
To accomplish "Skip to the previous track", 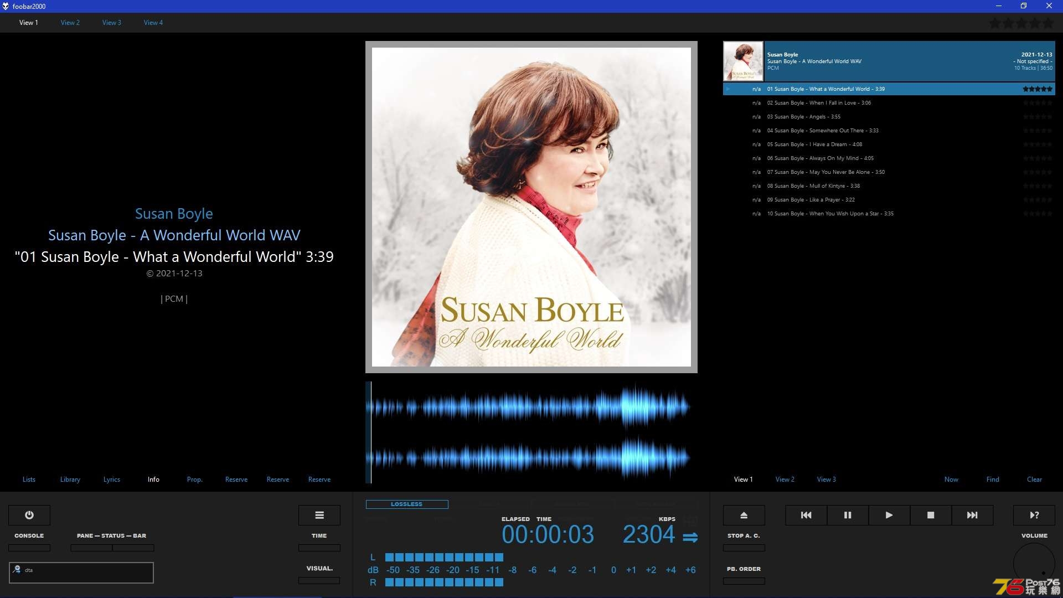I will point(806,515).
